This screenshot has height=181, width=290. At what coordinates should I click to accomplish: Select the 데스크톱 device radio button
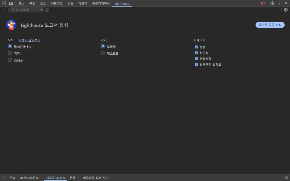[x=103, y=53]
